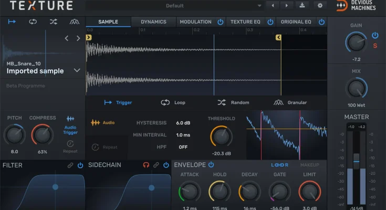
Task: Click the Sidechain headphones listen icon
Action: (146, 165)
